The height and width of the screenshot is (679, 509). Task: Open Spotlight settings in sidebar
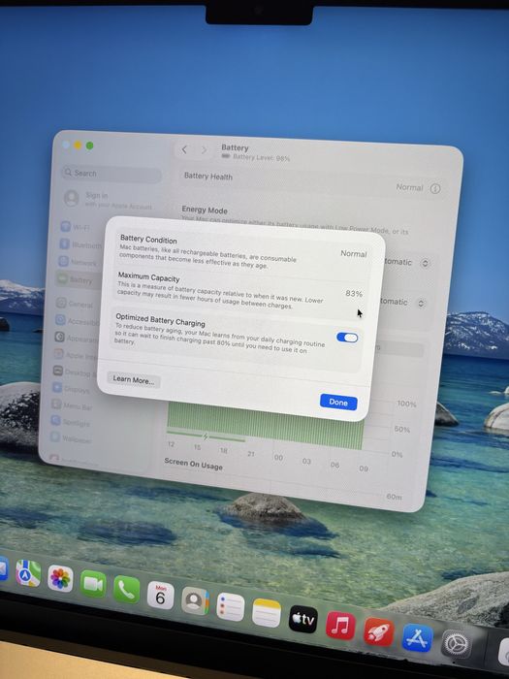70,422
